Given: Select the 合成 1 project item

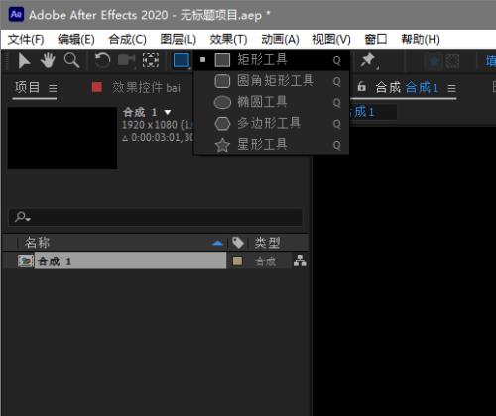Looking at the screenshot, I should pos(130,261).
